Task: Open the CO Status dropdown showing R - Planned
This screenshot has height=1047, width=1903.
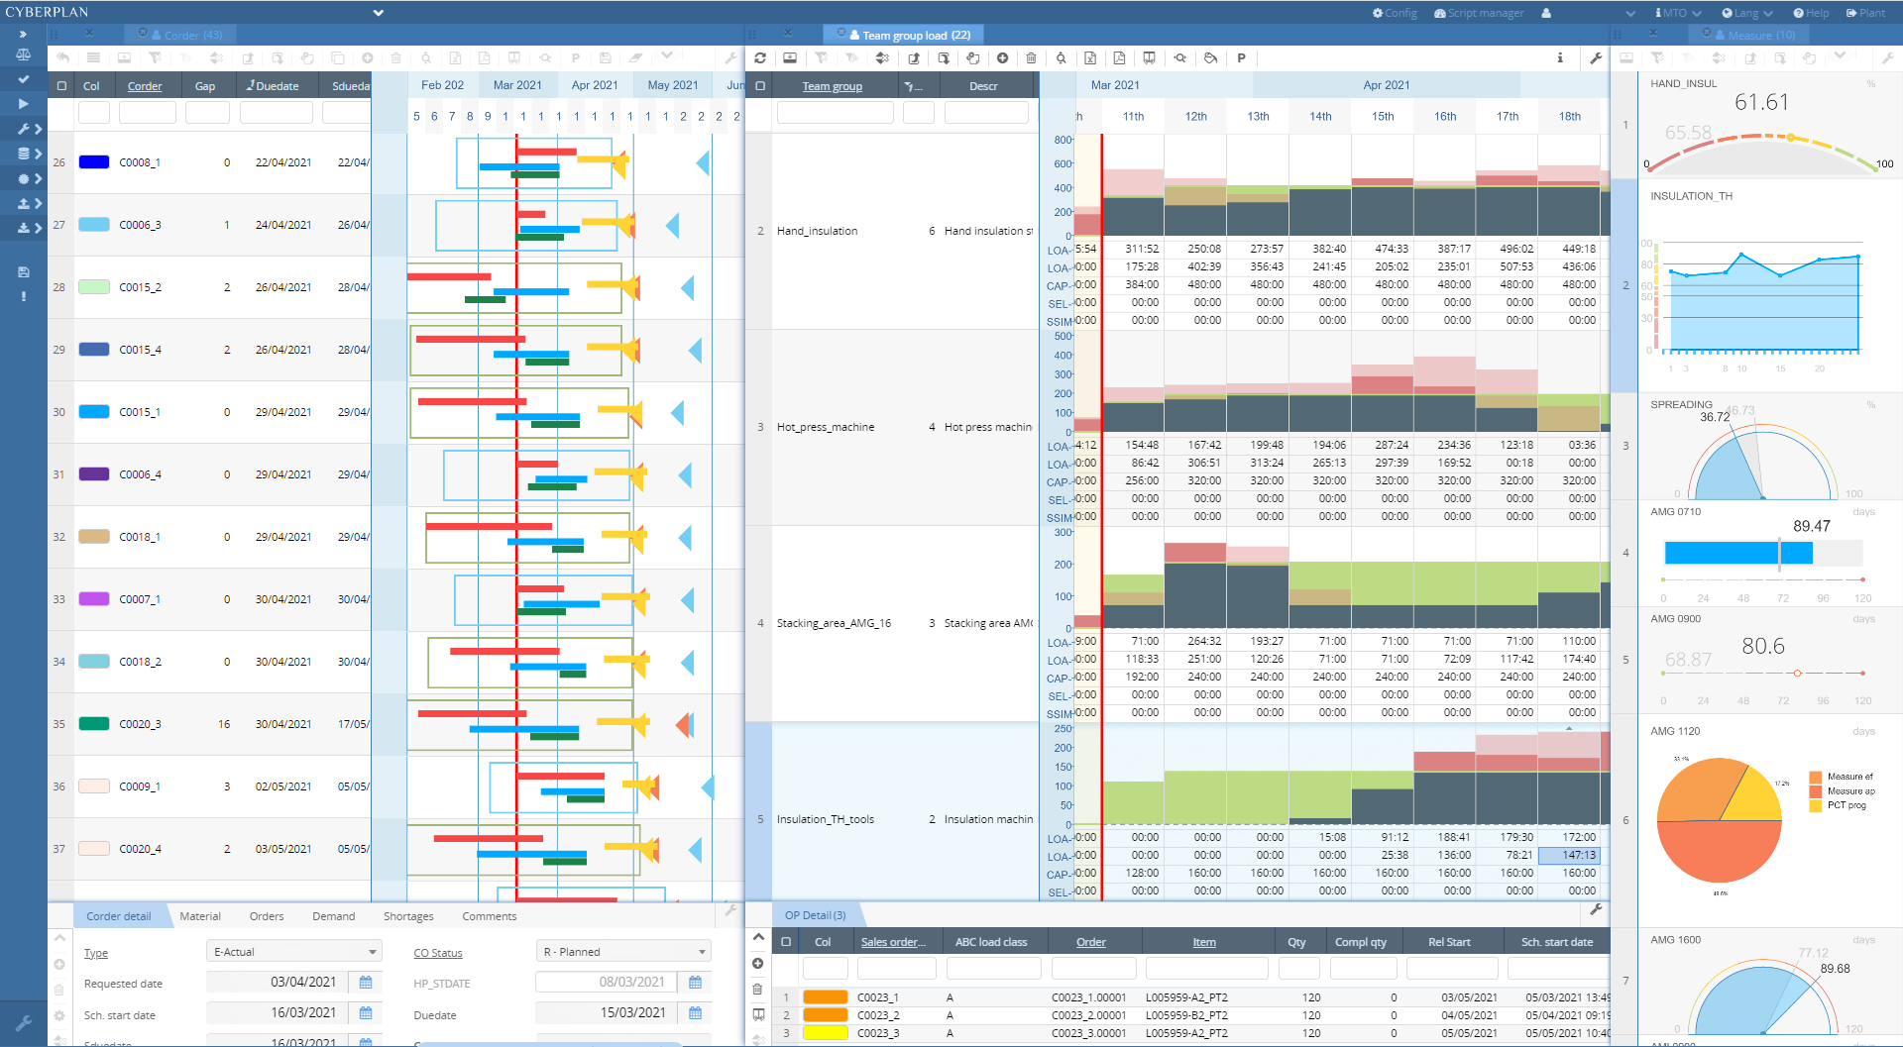Action: 622,951
